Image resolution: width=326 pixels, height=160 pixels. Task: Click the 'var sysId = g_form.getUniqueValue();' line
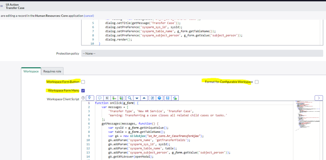coord(138,128)
